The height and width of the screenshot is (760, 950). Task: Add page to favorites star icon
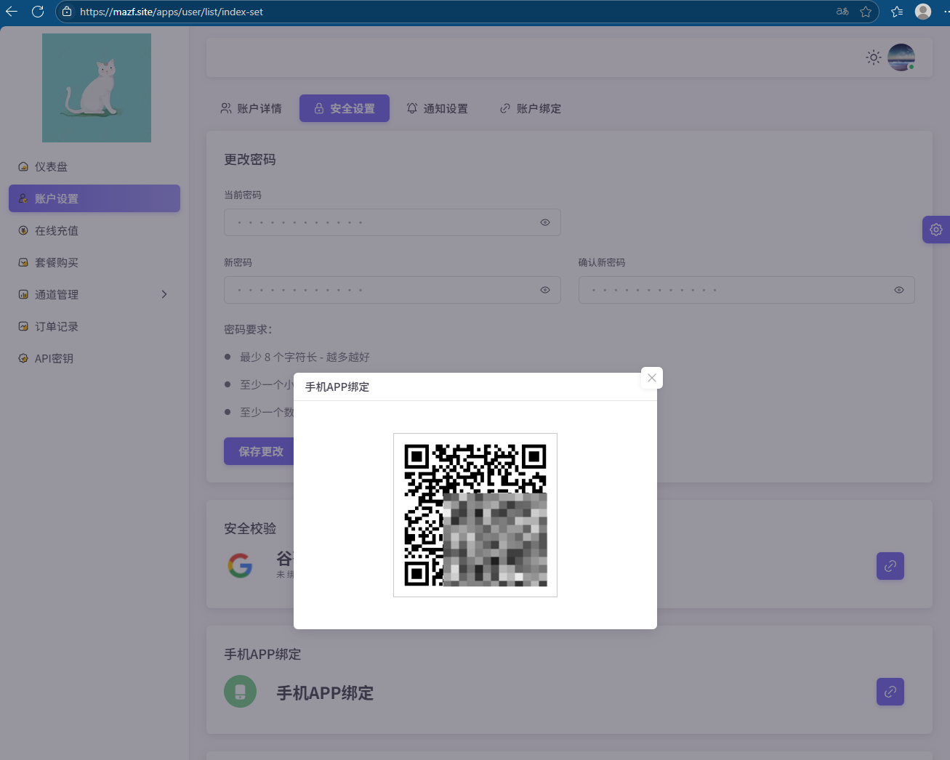[x=866, y=12]
